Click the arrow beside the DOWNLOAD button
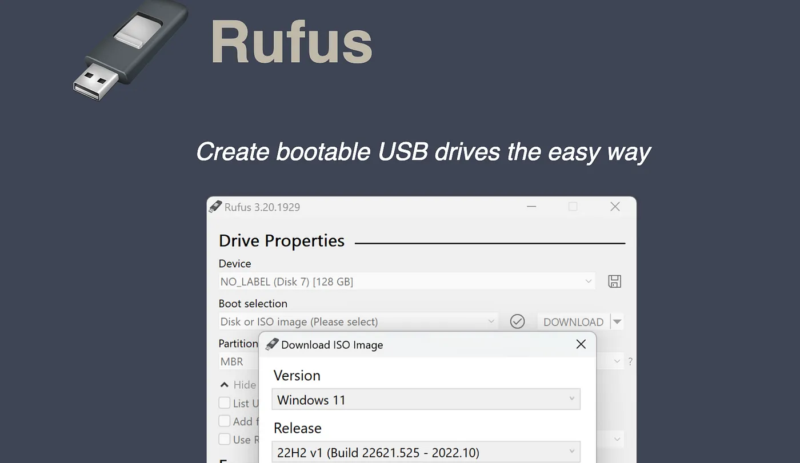This screenshot has height=463, width=800. point(617,321)
